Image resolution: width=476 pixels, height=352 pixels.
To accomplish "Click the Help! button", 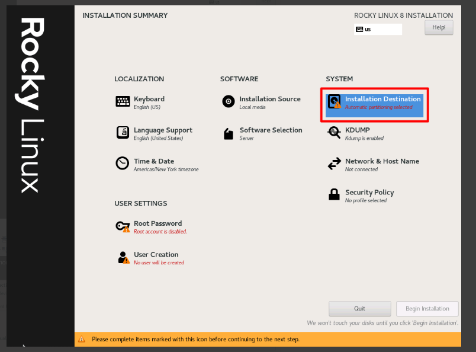I will [x=439, y=27].
